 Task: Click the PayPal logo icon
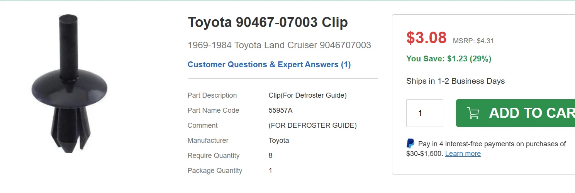(410, 144)
